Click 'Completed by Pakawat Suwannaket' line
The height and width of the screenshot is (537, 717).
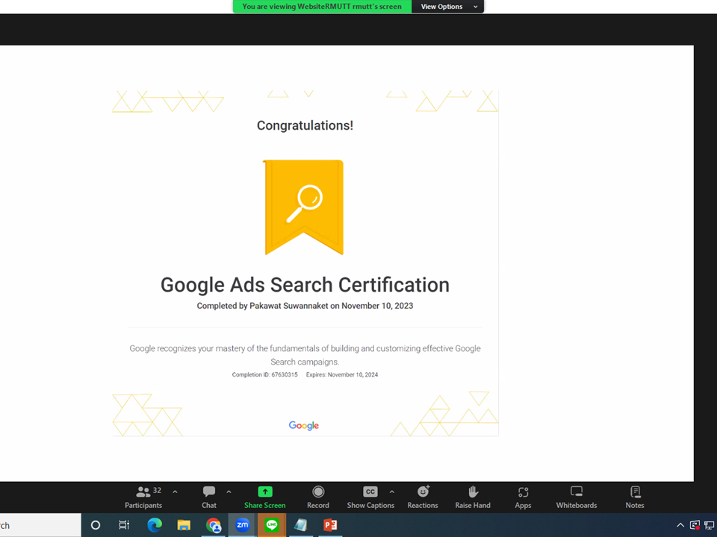click(x=305, y=306)
